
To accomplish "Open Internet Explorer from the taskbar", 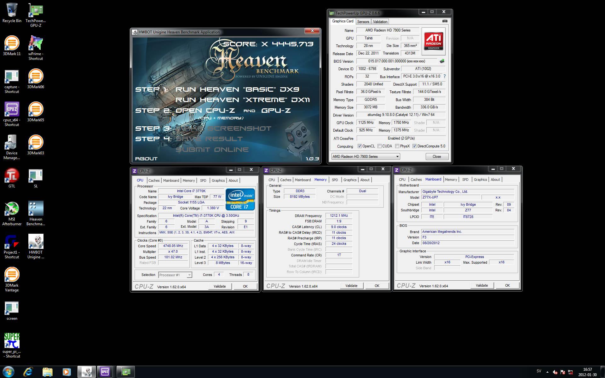I will point(28,372).
